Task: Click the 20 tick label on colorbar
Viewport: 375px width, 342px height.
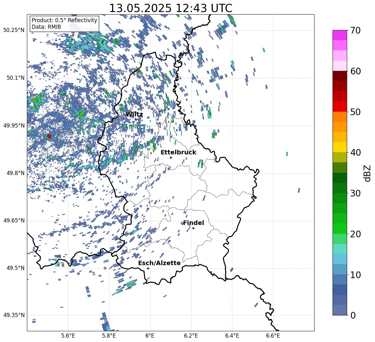Action: coord(355,234)
